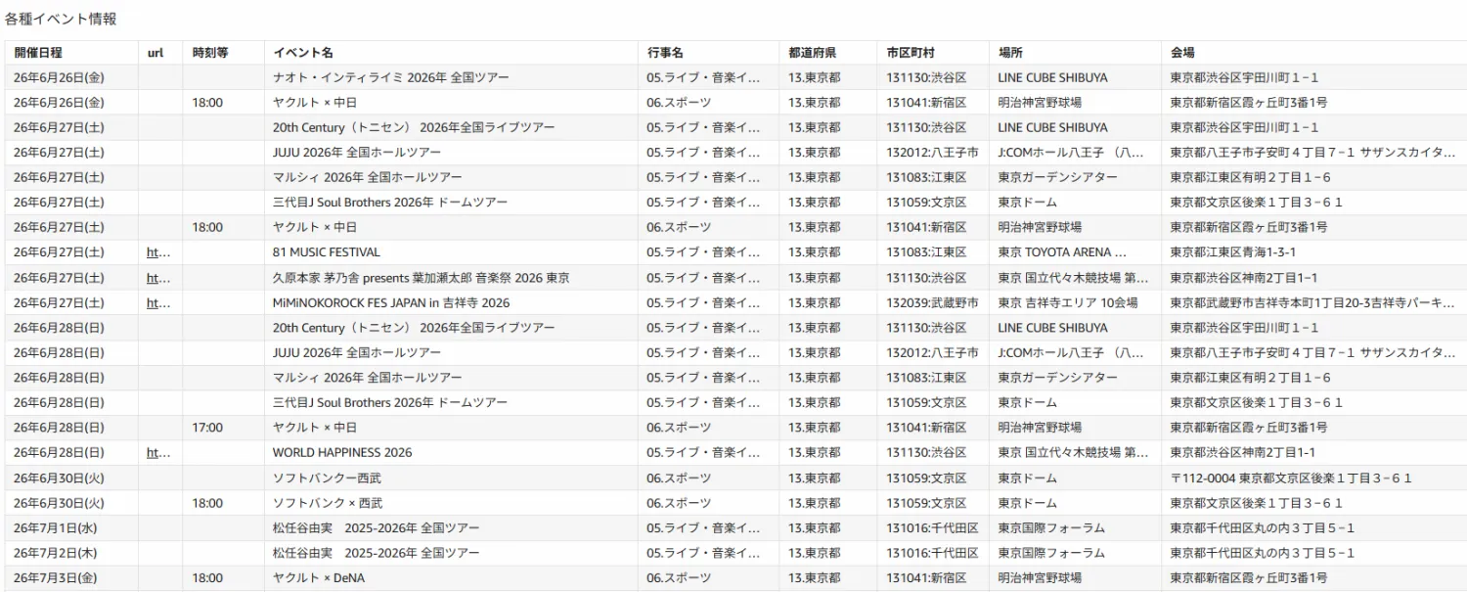Select 06.スポーツ in the ヤクルト × DeNA row

point(679,578)
